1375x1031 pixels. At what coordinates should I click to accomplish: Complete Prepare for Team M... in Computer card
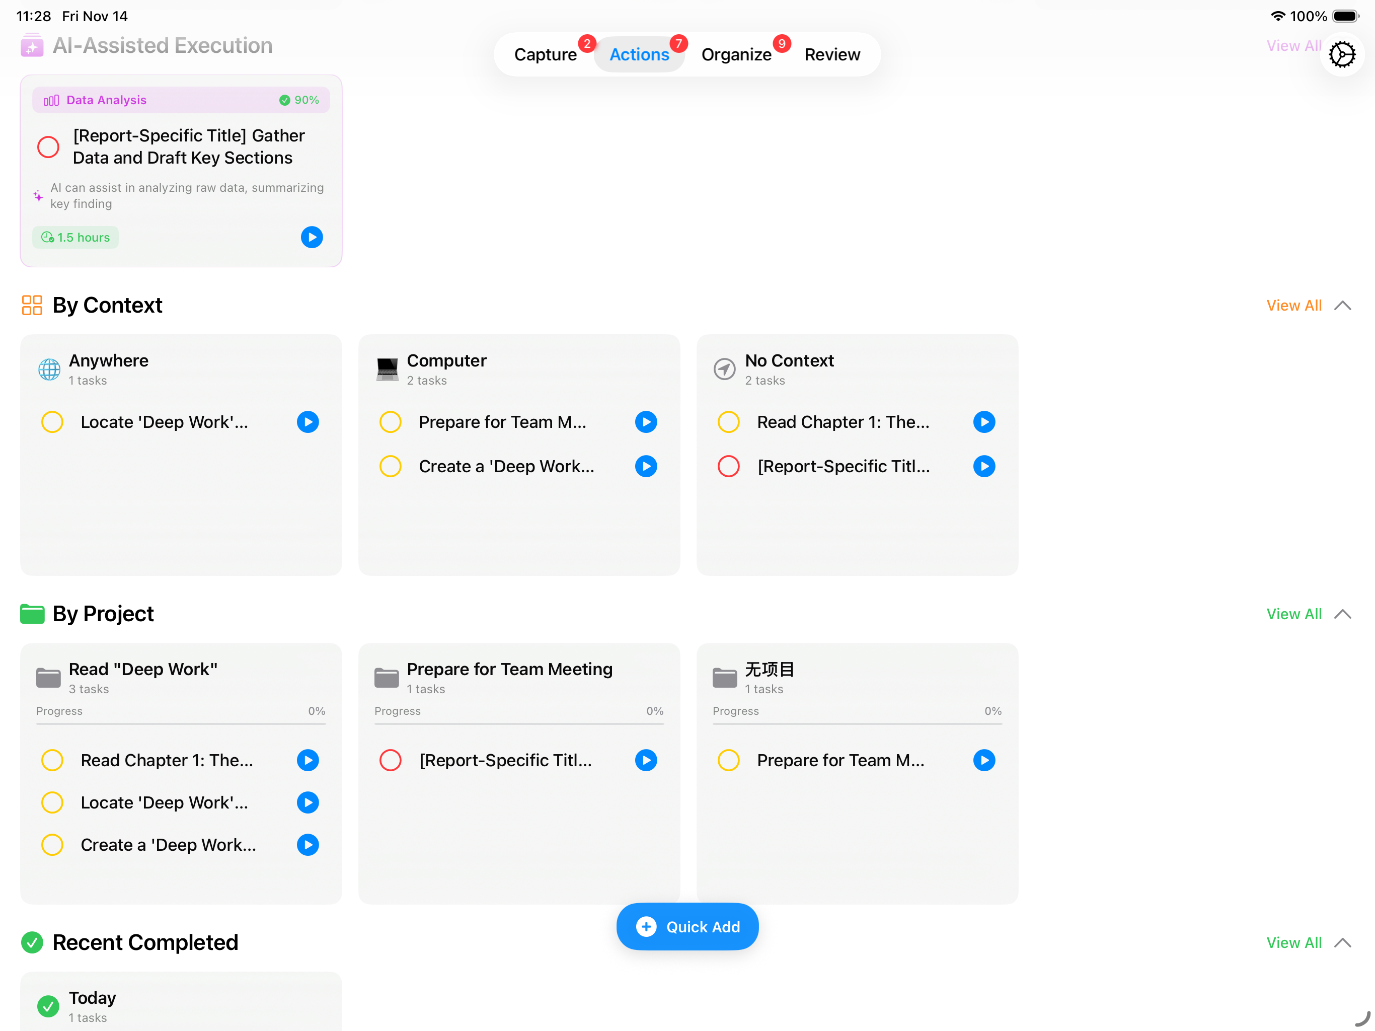pyautogui.click(x=391, y=422)
